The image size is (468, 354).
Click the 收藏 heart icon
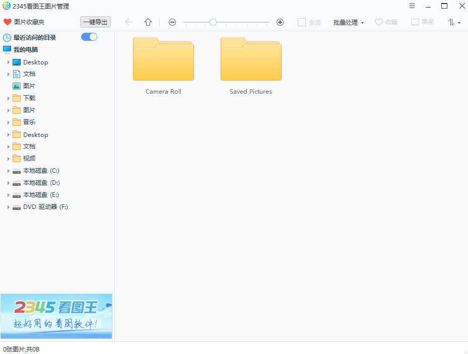(x=379, y=22)
